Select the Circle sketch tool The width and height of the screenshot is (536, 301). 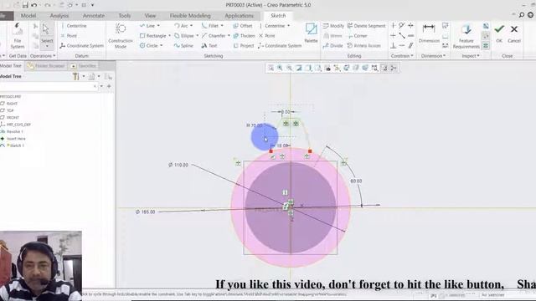click(x=149, y=46)
